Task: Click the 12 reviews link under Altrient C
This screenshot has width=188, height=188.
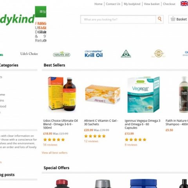Action: click(x=91, y=141)
